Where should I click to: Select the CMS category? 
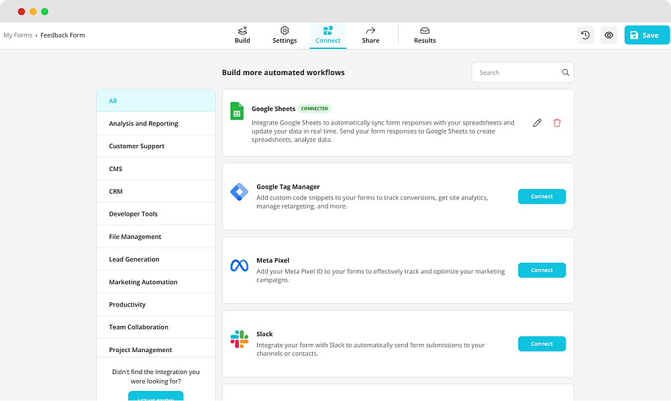point(156,169)
